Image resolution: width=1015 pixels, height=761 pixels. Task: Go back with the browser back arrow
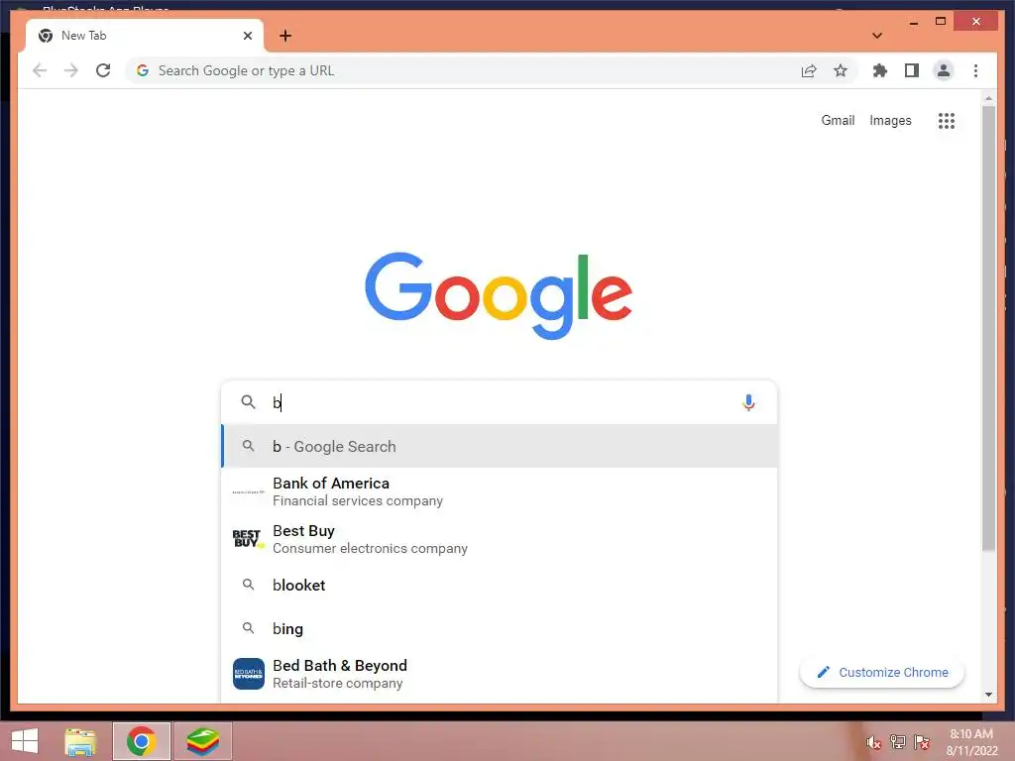coord(40,70)
